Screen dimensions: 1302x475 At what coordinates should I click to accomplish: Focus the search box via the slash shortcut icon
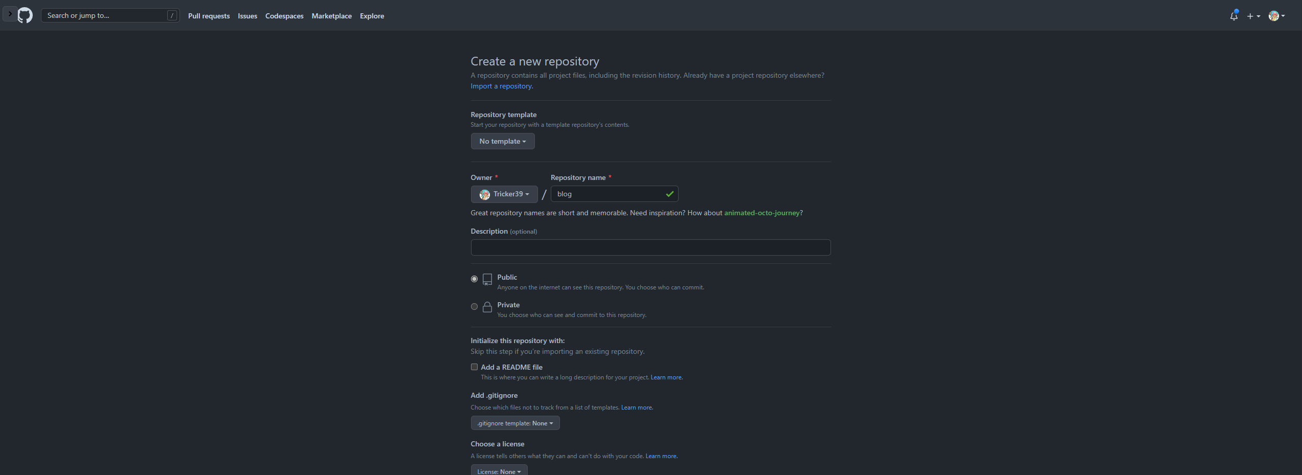[x=172, y=15]
